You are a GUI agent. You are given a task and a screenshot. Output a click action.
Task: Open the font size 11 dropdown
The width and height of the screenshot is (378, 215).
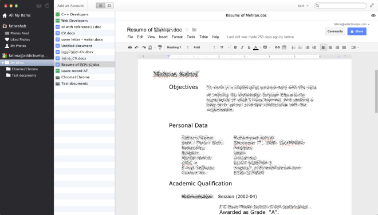(225, 47)
